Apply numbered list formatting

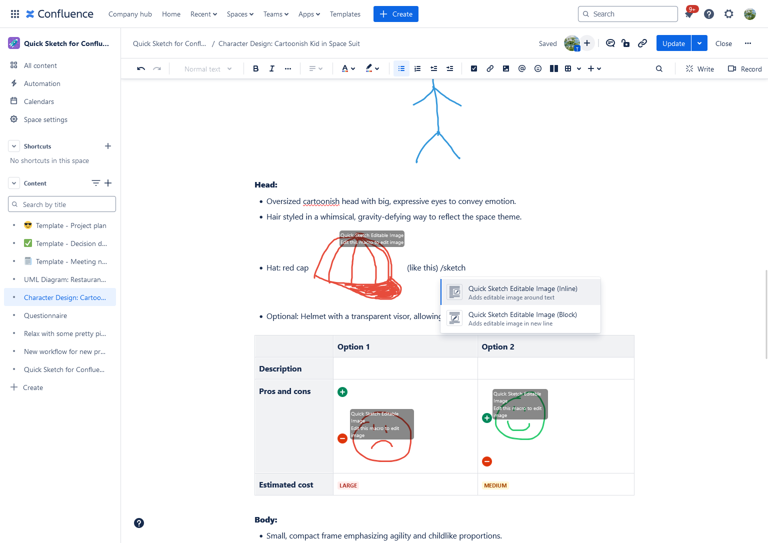tap(417, 68)
